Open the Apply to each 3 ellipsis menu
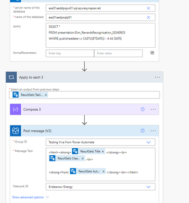Screen dimensions: 189x203 coord(157,77)
